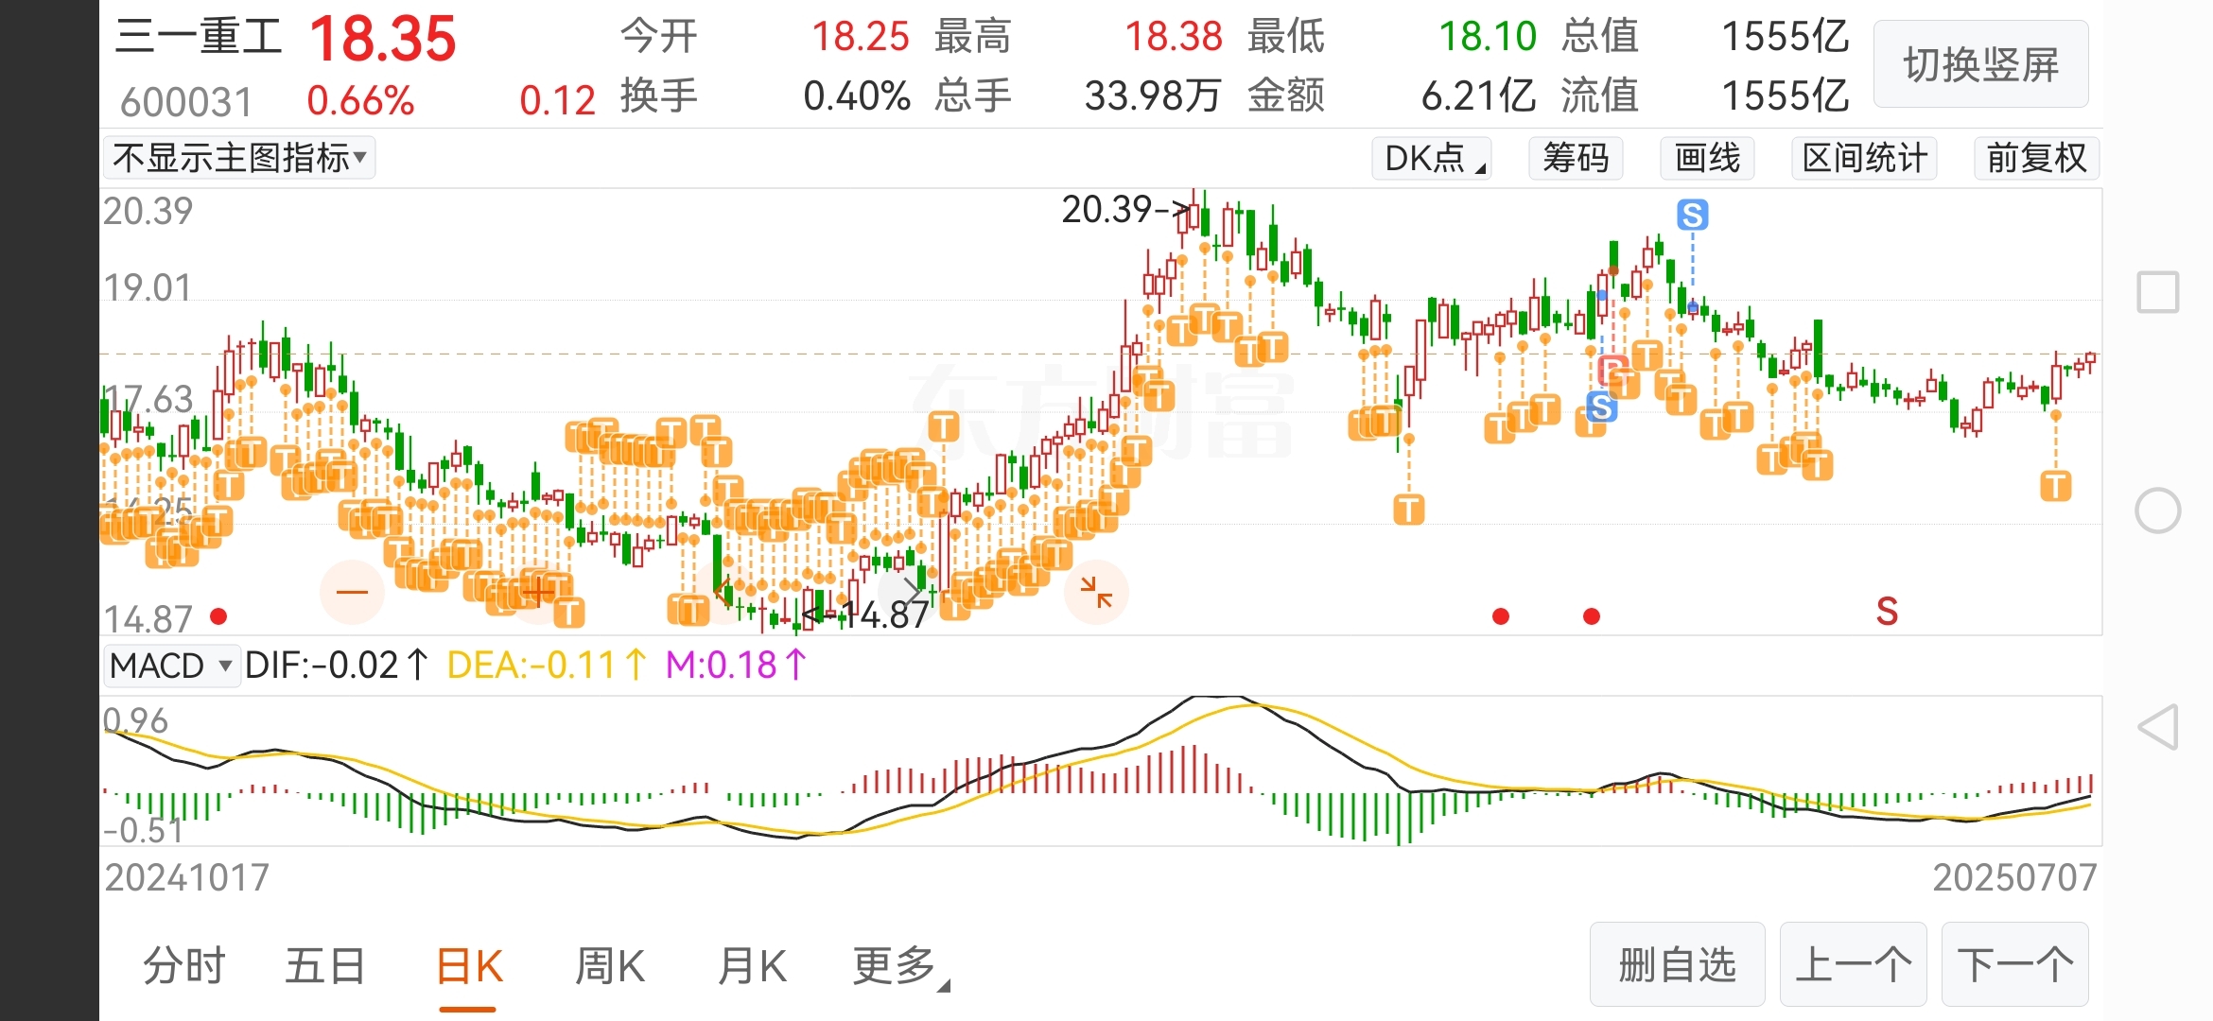Tap the blue S sell marker at chart top
The width and height of the screenshot is (2213, 1021).
coord(1693,215)
